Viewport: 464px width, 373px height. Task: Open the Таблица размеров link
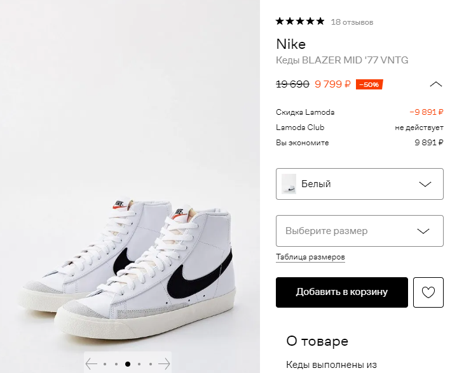tap(310, 257)
